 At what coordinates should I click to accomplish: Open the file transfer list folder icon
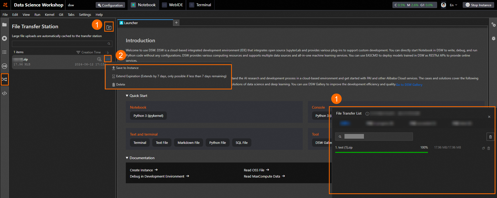[x=109, y=27]
